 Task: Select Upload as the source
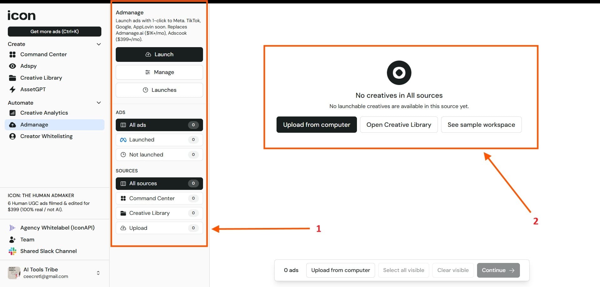coord(159,228)
